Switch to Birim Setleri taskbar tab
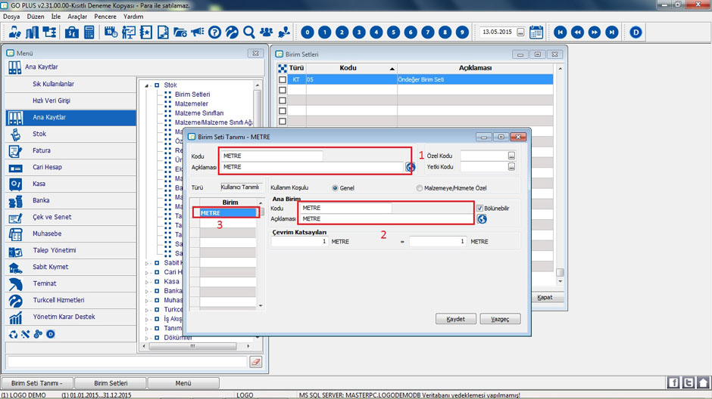This screenshot has height=399, width=712. (111, 383)
